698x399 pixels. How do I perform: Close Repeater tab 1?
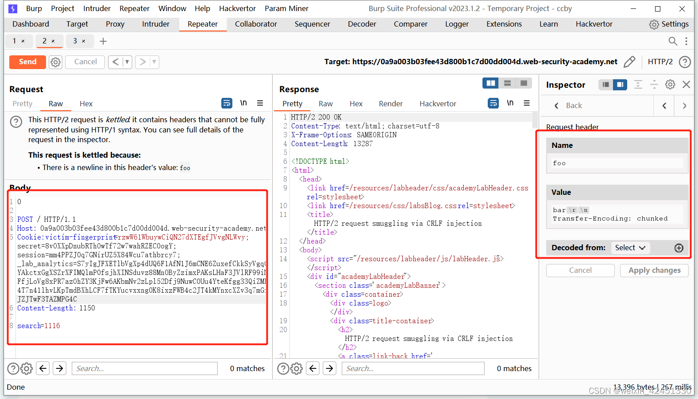click(23, 41)
